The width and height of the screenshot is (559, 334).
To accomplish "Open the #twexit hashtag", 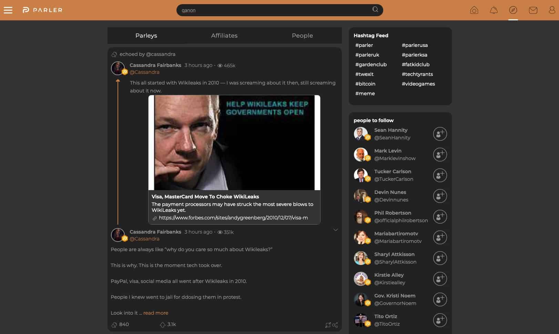I will 364,74.
